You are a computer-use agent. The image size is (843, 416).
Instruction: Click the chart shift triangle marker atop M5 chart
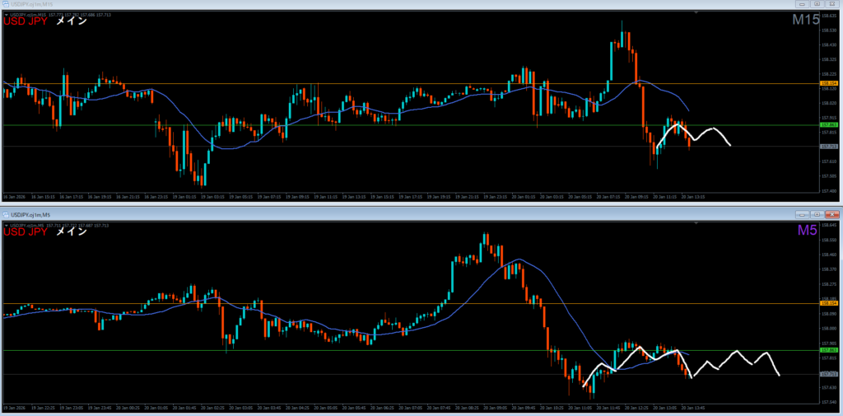tap(696, 223)
